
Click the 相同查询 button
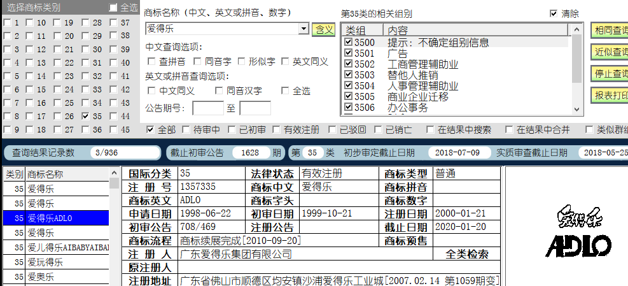pos(610,31)
